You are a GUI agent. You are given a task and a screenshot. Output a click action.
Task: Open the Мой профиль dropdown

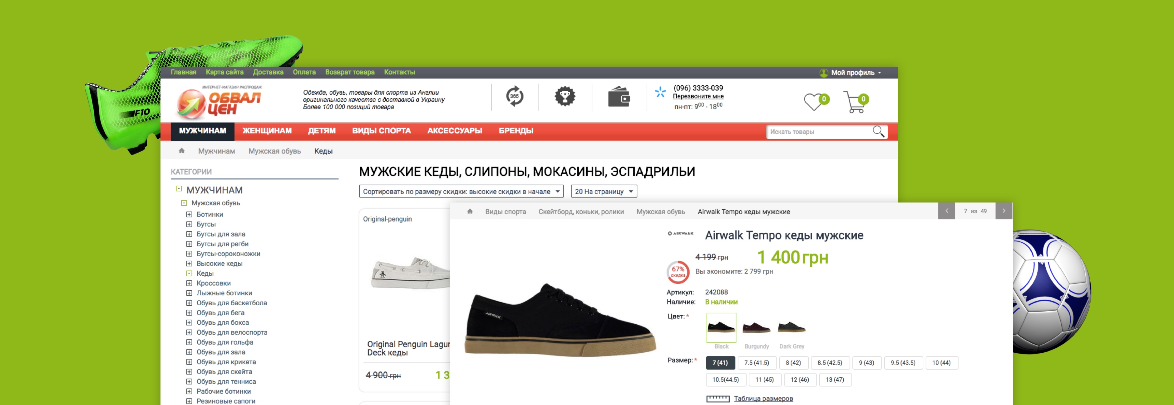851,73
